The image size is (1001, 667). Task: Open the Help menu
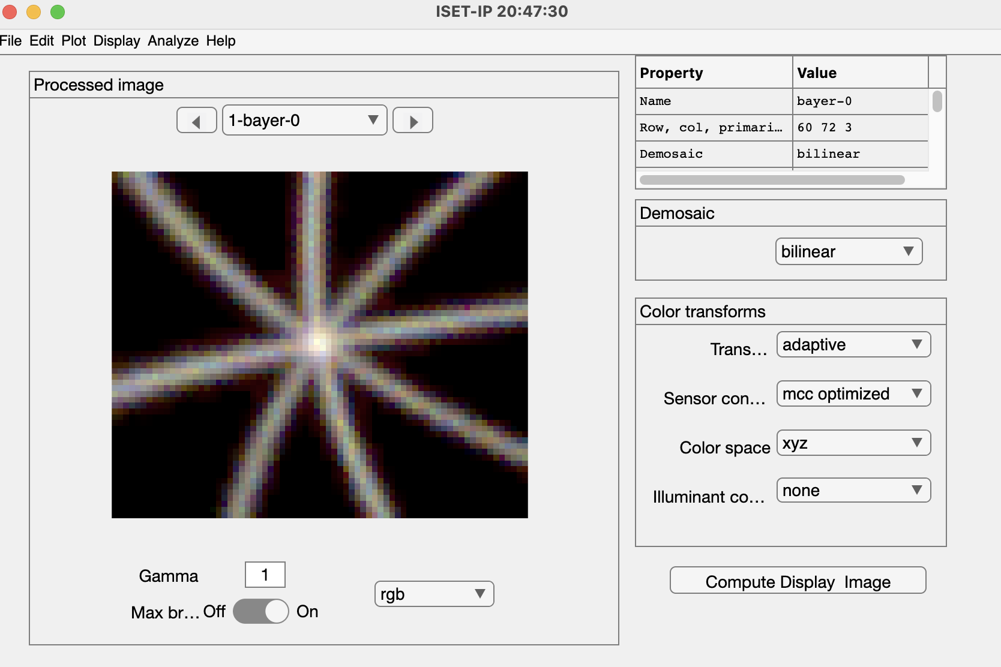click(221, 41)
